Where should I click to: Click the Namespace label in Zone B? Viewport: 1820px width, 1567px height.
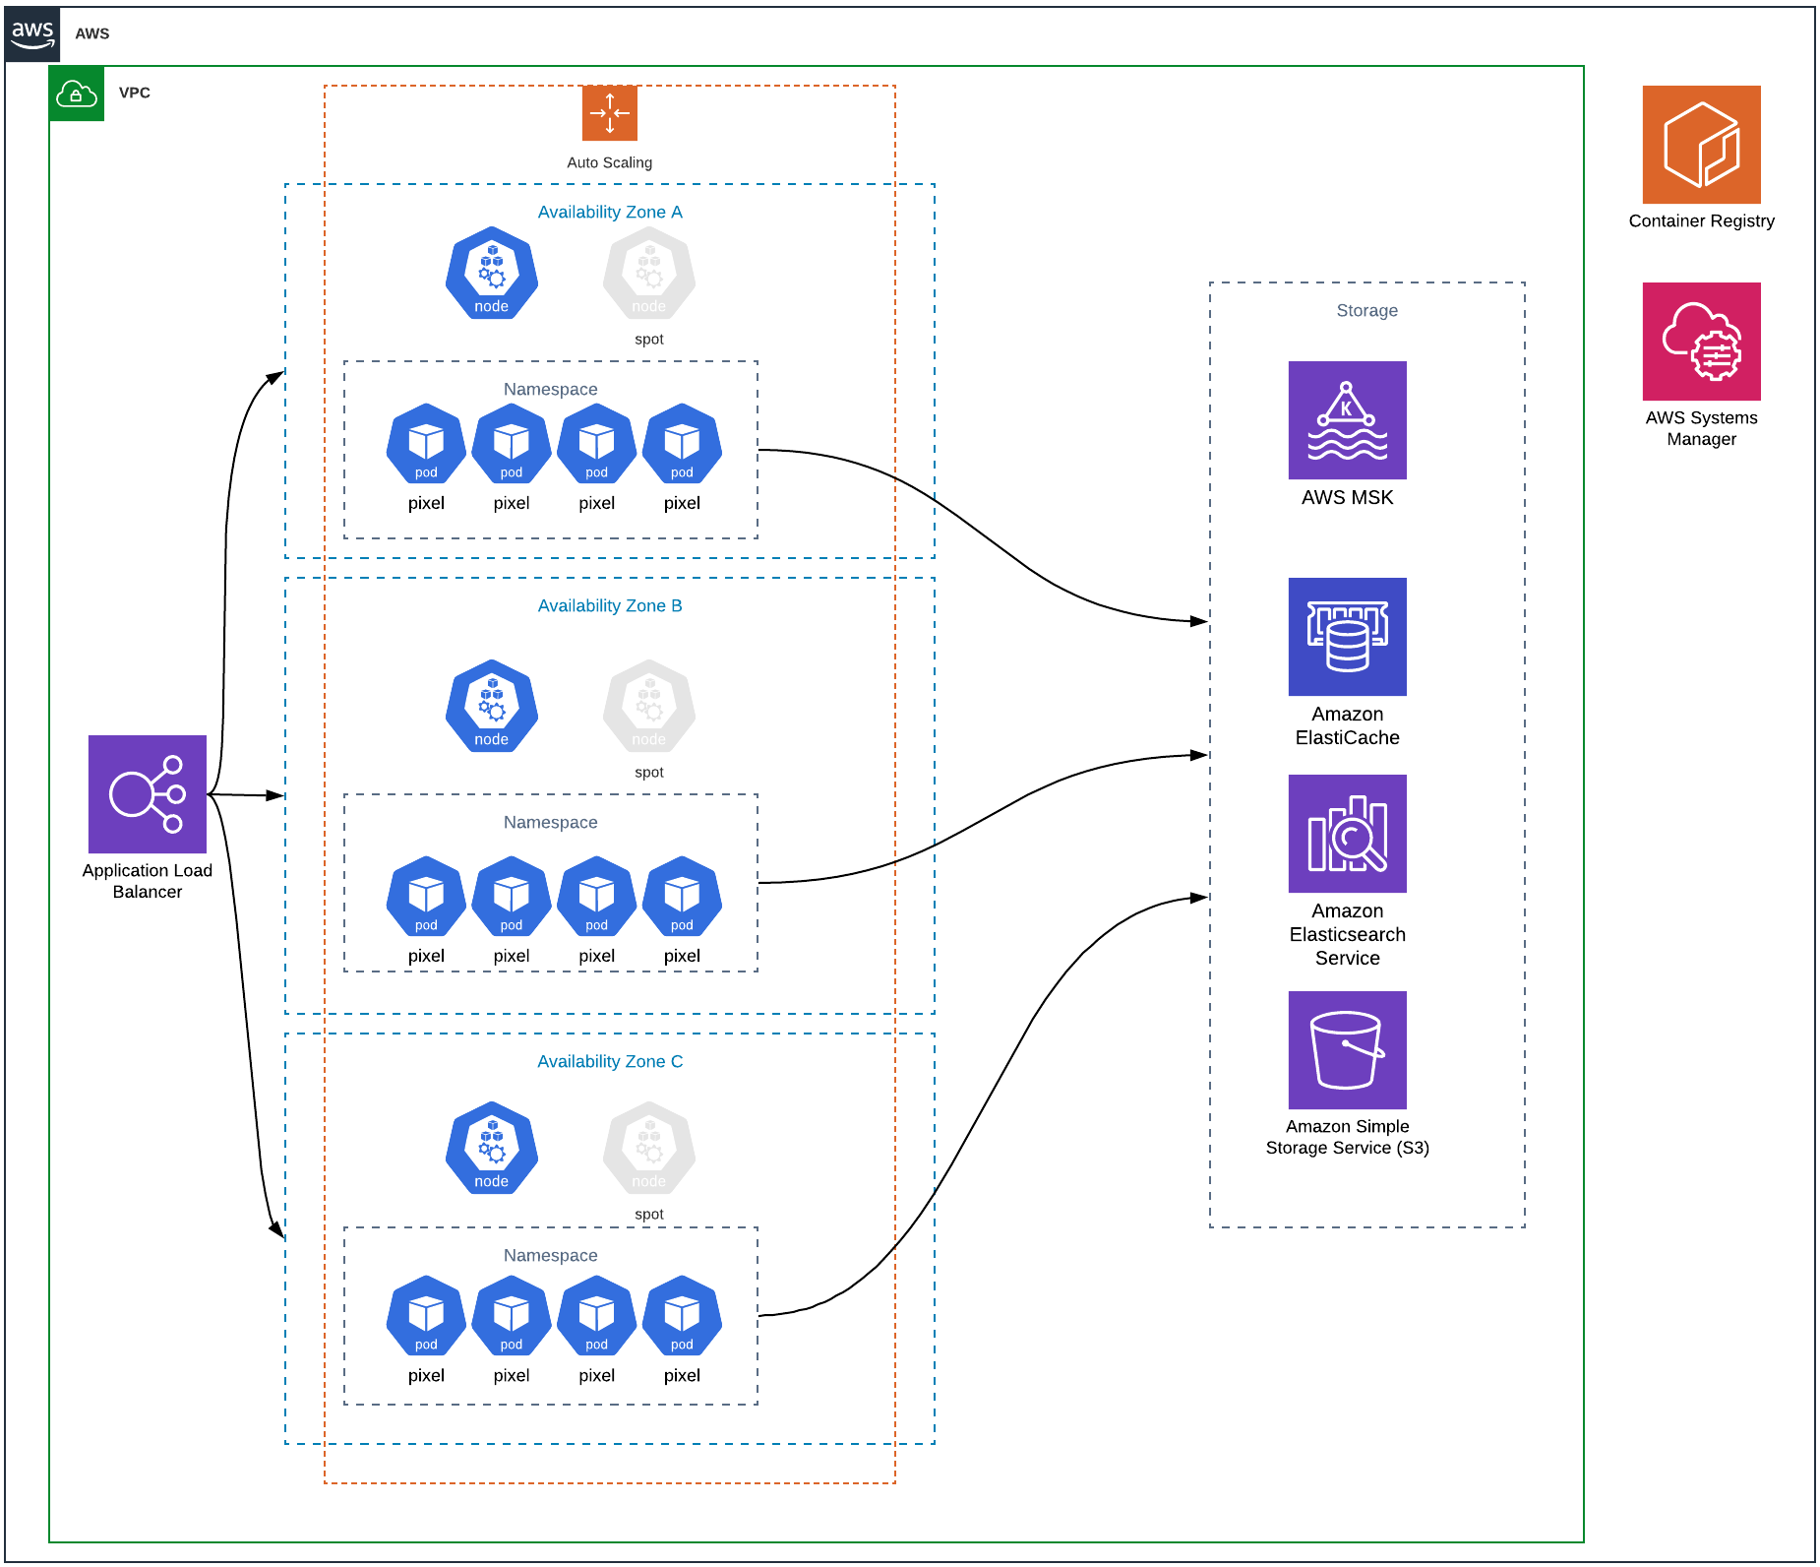551,822
